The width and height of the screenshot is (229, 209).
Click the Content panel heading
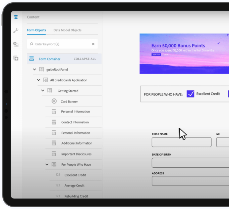33,17
